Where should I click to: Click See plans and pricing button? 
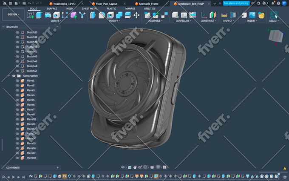pyautogui.click(x=236, y=3)
